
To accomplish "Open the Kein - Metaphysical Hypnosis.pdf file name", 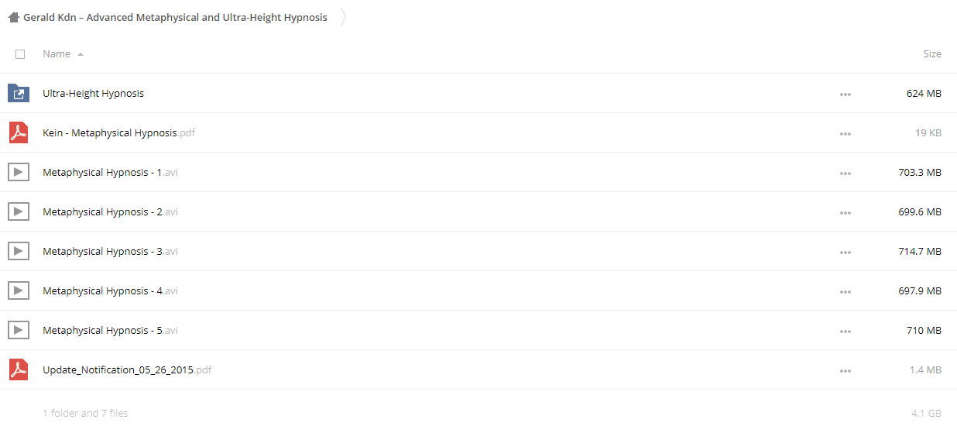I will 118,133.
